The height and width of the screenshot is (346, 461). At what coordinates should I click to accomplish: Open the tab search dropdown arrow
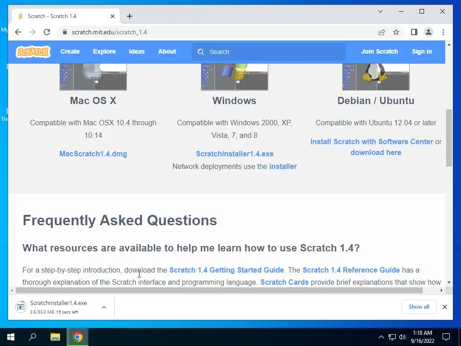coord(380,11)
